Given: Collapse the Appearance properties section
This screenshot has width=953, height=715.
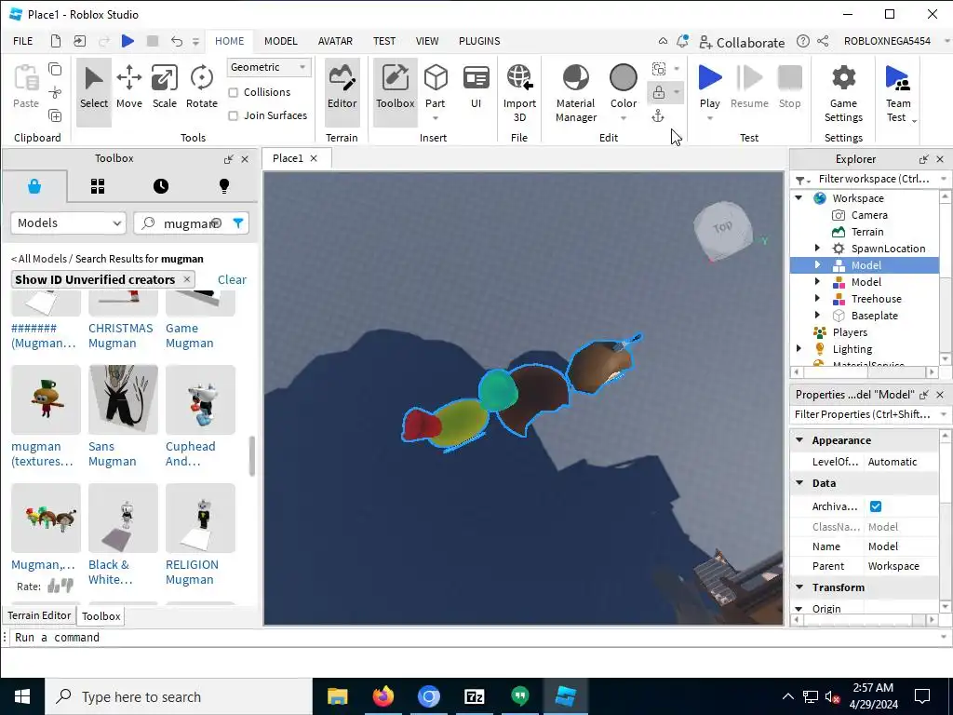Looking at the screenshot, I should point(799,440).
